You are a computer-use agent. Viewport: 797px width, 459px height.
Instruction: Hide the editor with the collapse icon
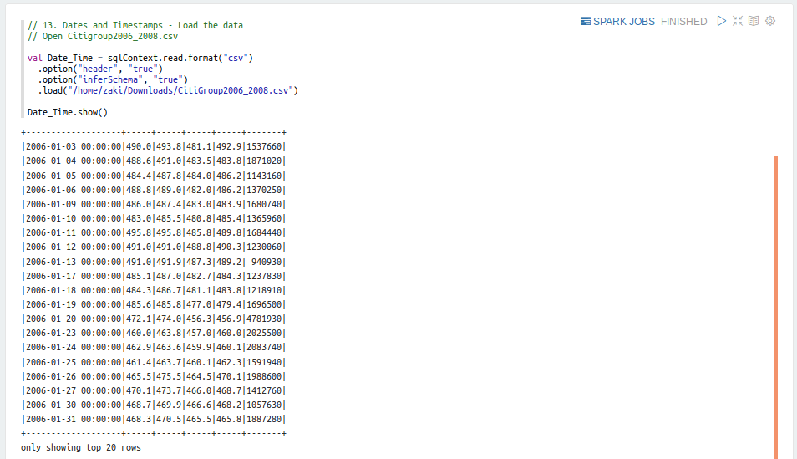click(738, 21)
